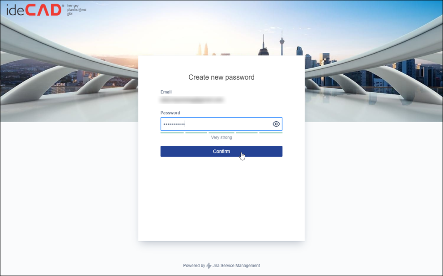This screenshot has height=276, width=443.
Task: Click the 'Create new password' heading
Action: pyautogui.click(x=221, y=77)
